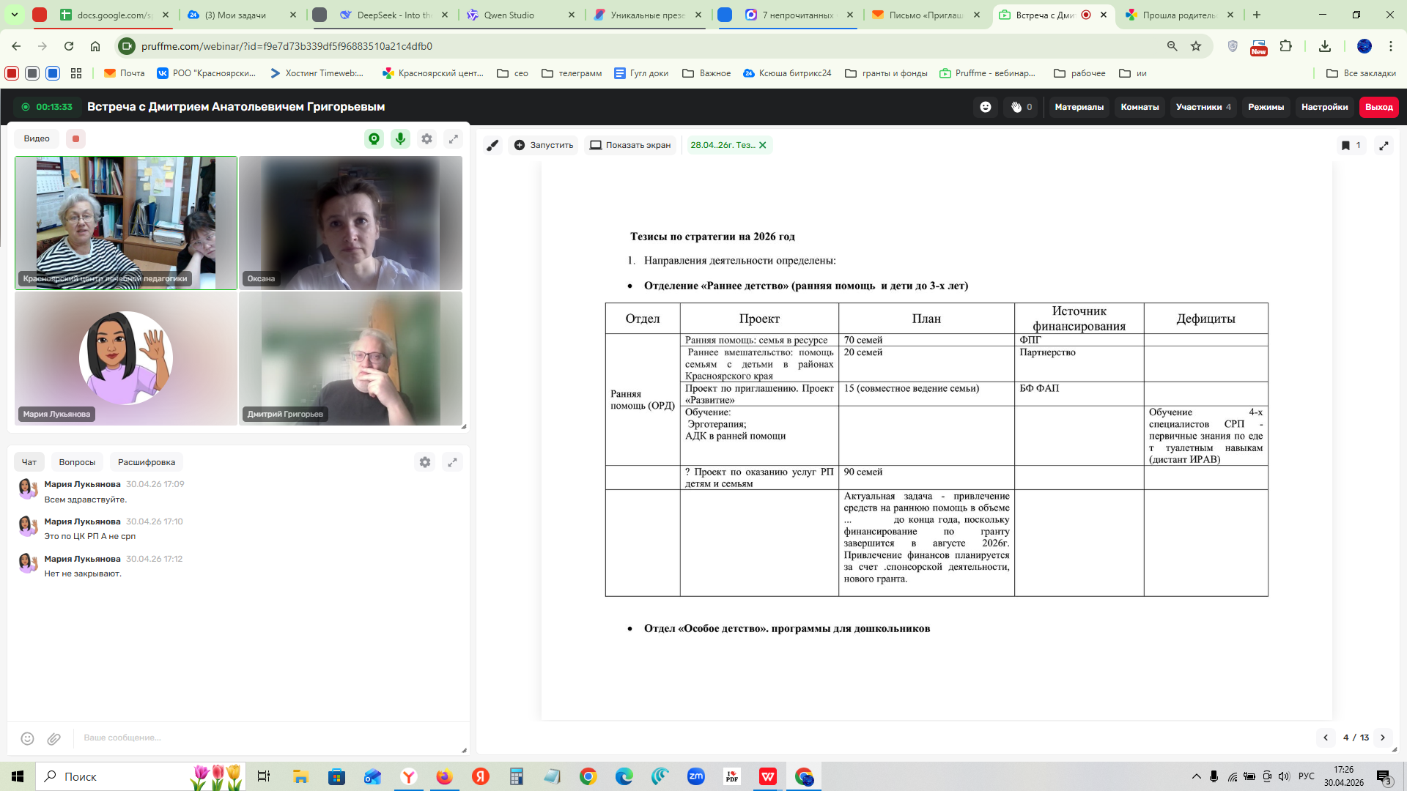Screen dimensions: 1407x791
Task: Open webinar Настройки
Action: [x=1324, y=107]
